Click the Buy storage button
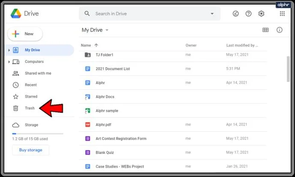Screen dimensions: 295x177 31,150
